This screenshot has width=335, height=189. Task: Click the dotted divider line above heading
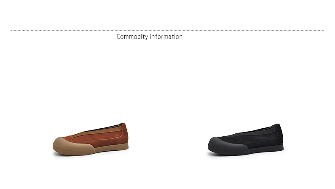167,31
